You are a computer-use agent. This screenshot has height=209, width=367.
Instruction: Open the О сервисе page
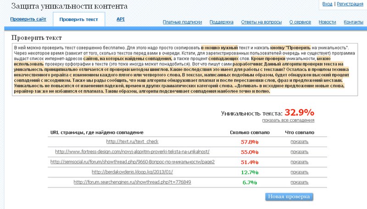(300, 22)
